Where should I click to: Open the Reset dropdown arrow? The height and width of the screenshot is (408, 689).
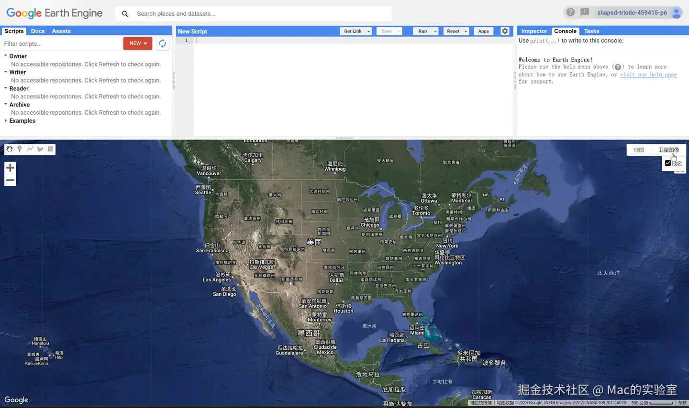click(x=466, y=32)
